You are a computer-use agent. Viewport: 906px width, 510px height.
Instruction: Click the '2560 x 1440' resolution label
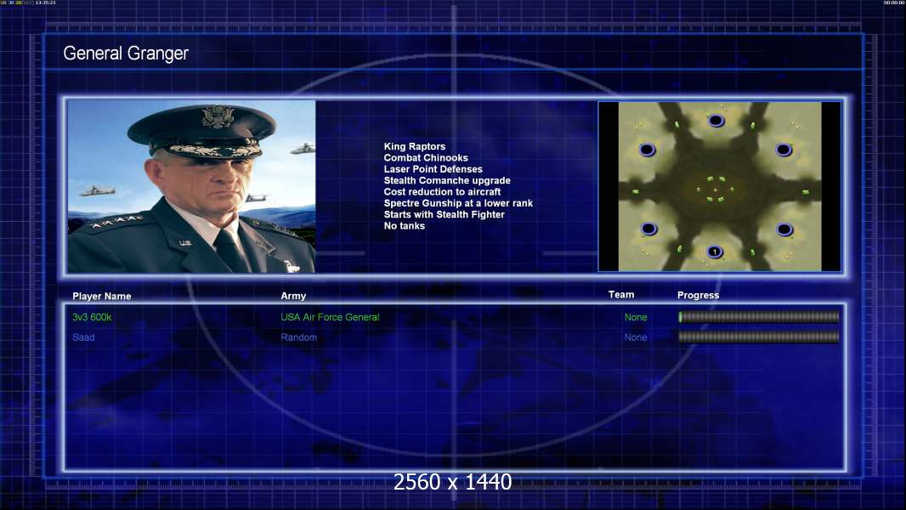452,482
